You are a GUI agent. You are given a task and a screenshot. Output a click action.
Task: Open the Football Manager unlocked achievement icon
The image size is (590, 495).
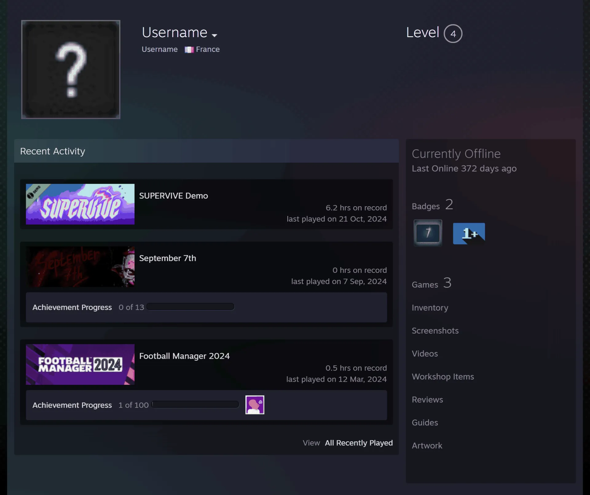[x=255, y=405]
